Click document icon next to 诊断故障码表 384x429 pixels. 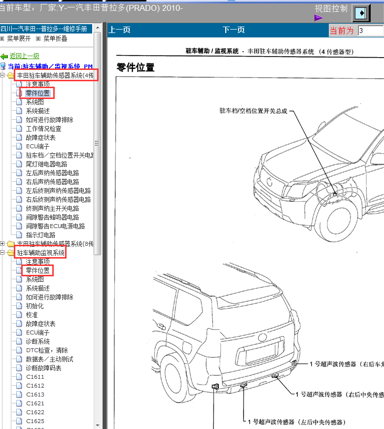click(19, 368)
